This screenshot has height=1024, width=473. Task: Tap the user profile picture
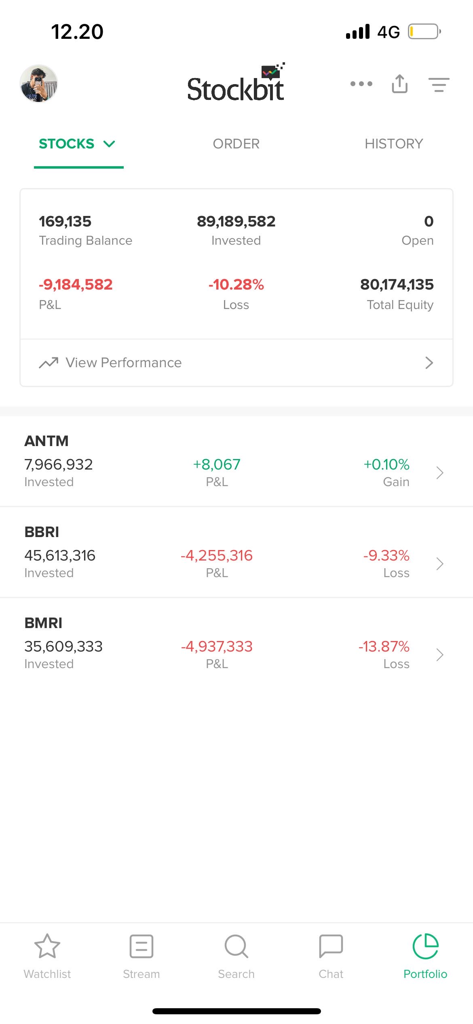tap(39, 84)
